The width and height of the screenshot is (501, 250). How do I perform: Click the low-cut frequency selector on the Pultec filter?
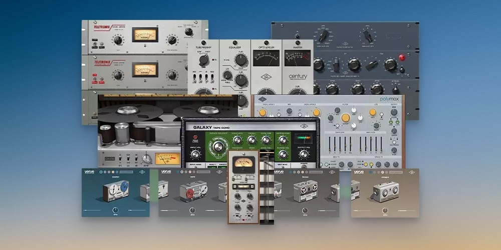click(x=323, y=35)
